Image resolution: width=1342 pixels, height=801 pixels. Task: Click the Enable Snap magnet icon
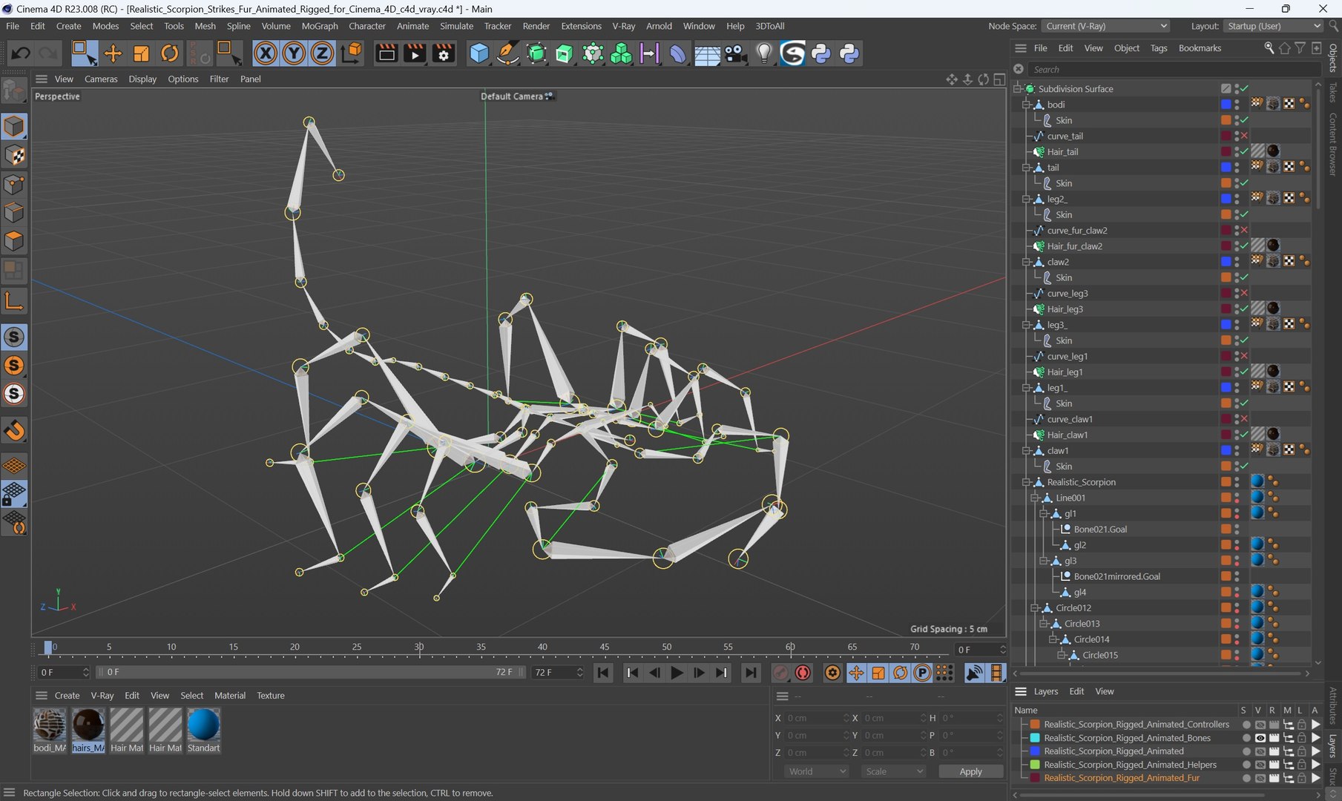point(14,430)
